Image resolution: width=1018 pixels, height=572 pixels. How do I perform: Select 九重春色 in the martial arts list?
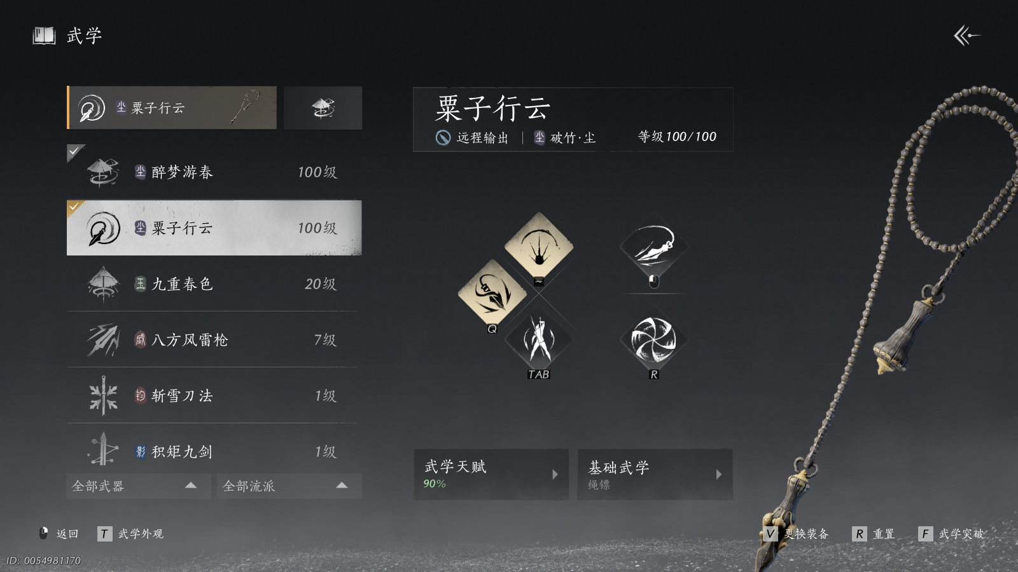(212, 283)
